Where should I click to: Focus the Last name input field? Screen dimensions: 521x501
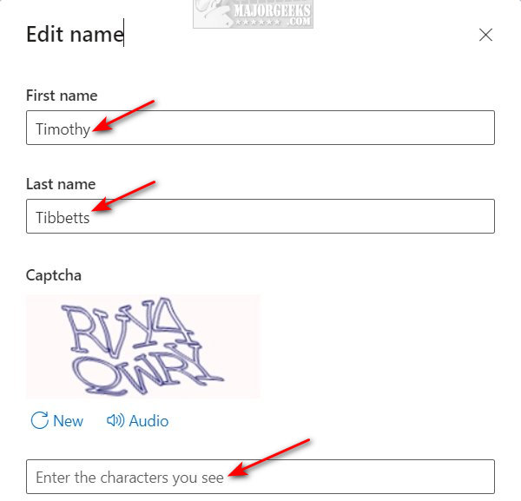coord(260,216)
